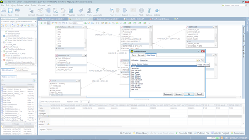Viewport: 249px width, 140px height.
Task: Toggle WAREHOUSE_NAME column checkbox in WAREHOUSE table
Action: click(x=56, y=67)
